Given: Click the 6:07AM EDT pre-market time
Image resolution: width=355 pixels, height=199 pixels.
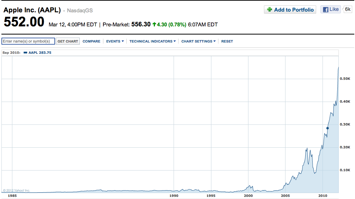Looking at the screenshot, I should (x=203, y=25).
